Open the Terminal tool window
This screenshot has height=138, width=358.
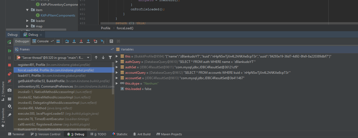(x=16, y=134)
